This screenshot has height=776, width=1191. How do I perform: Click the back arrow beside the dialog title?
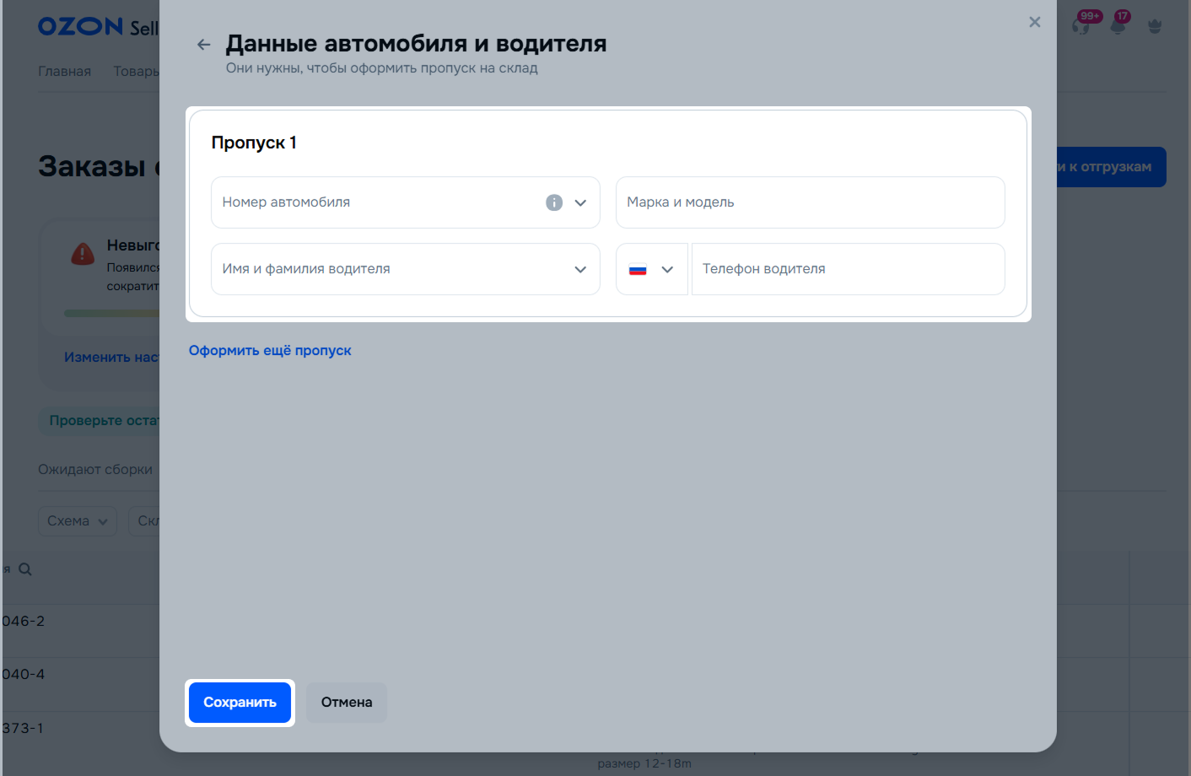click(203, 45)
